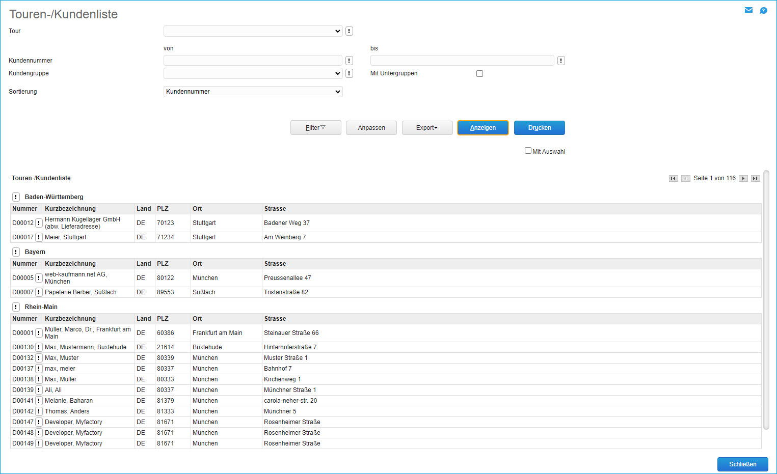Open info icon for customer D00149

click(x=39, y=443)
